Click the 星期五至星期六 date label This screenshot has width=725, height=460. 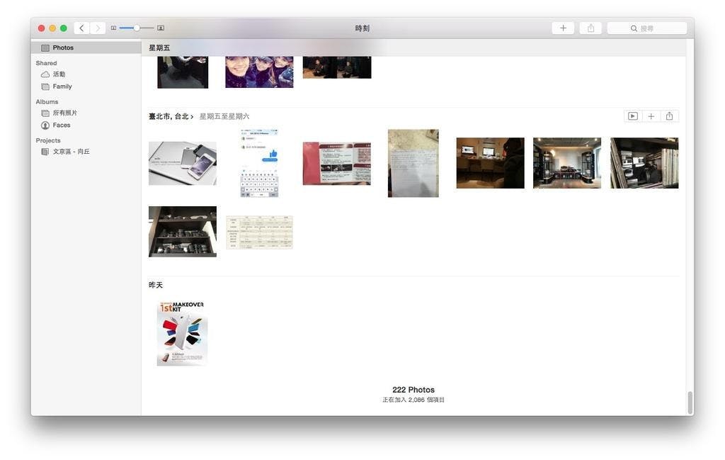(224, 117)
